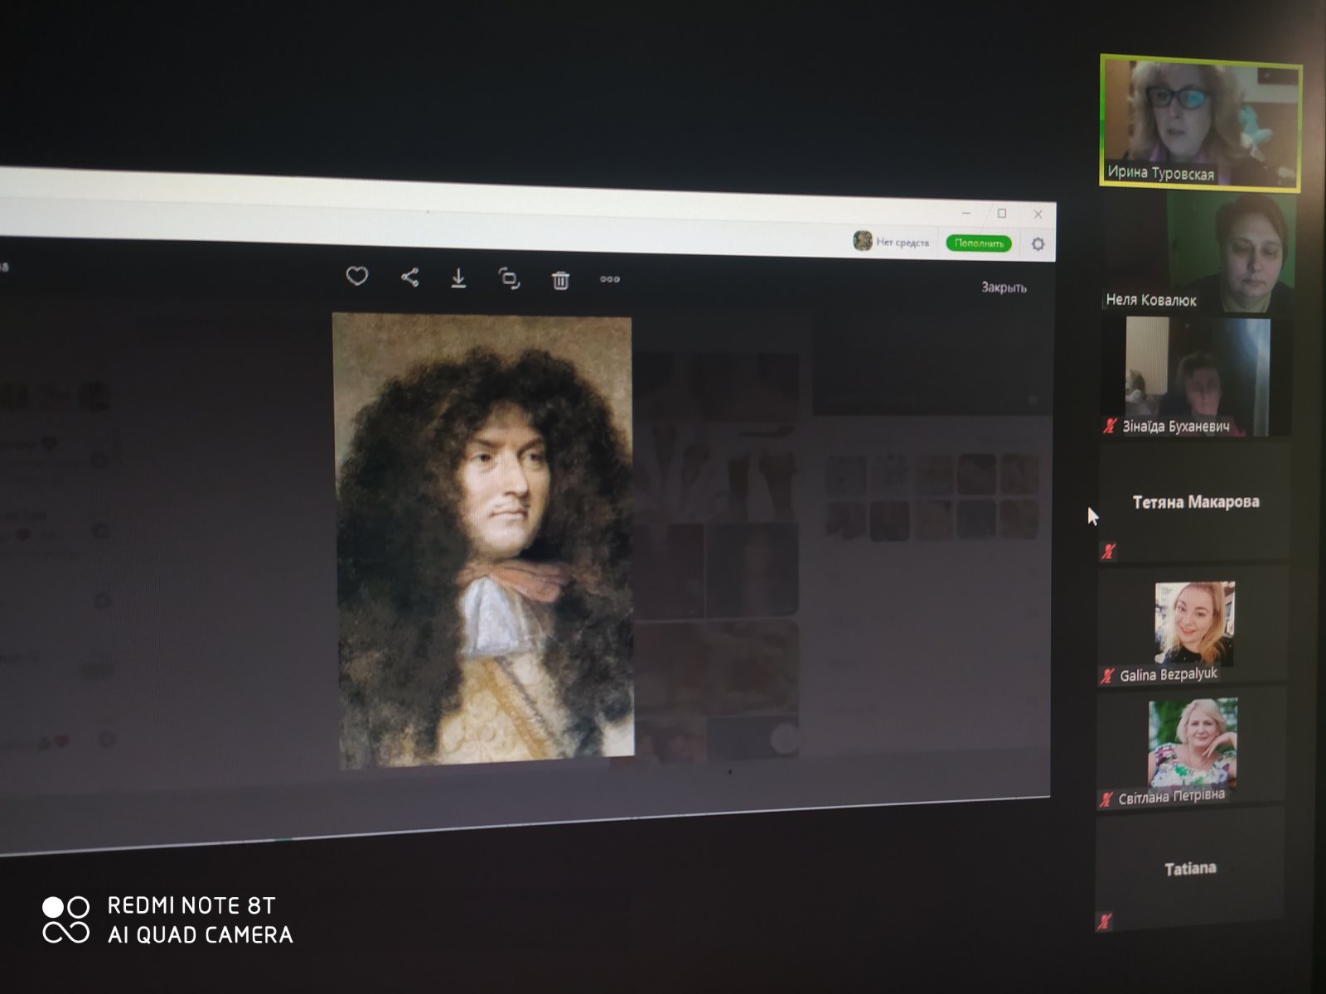Viewport: 1326px width, 994px height.
Task: Select Ирина Туровская video tile
Action: coord(1200,123)
